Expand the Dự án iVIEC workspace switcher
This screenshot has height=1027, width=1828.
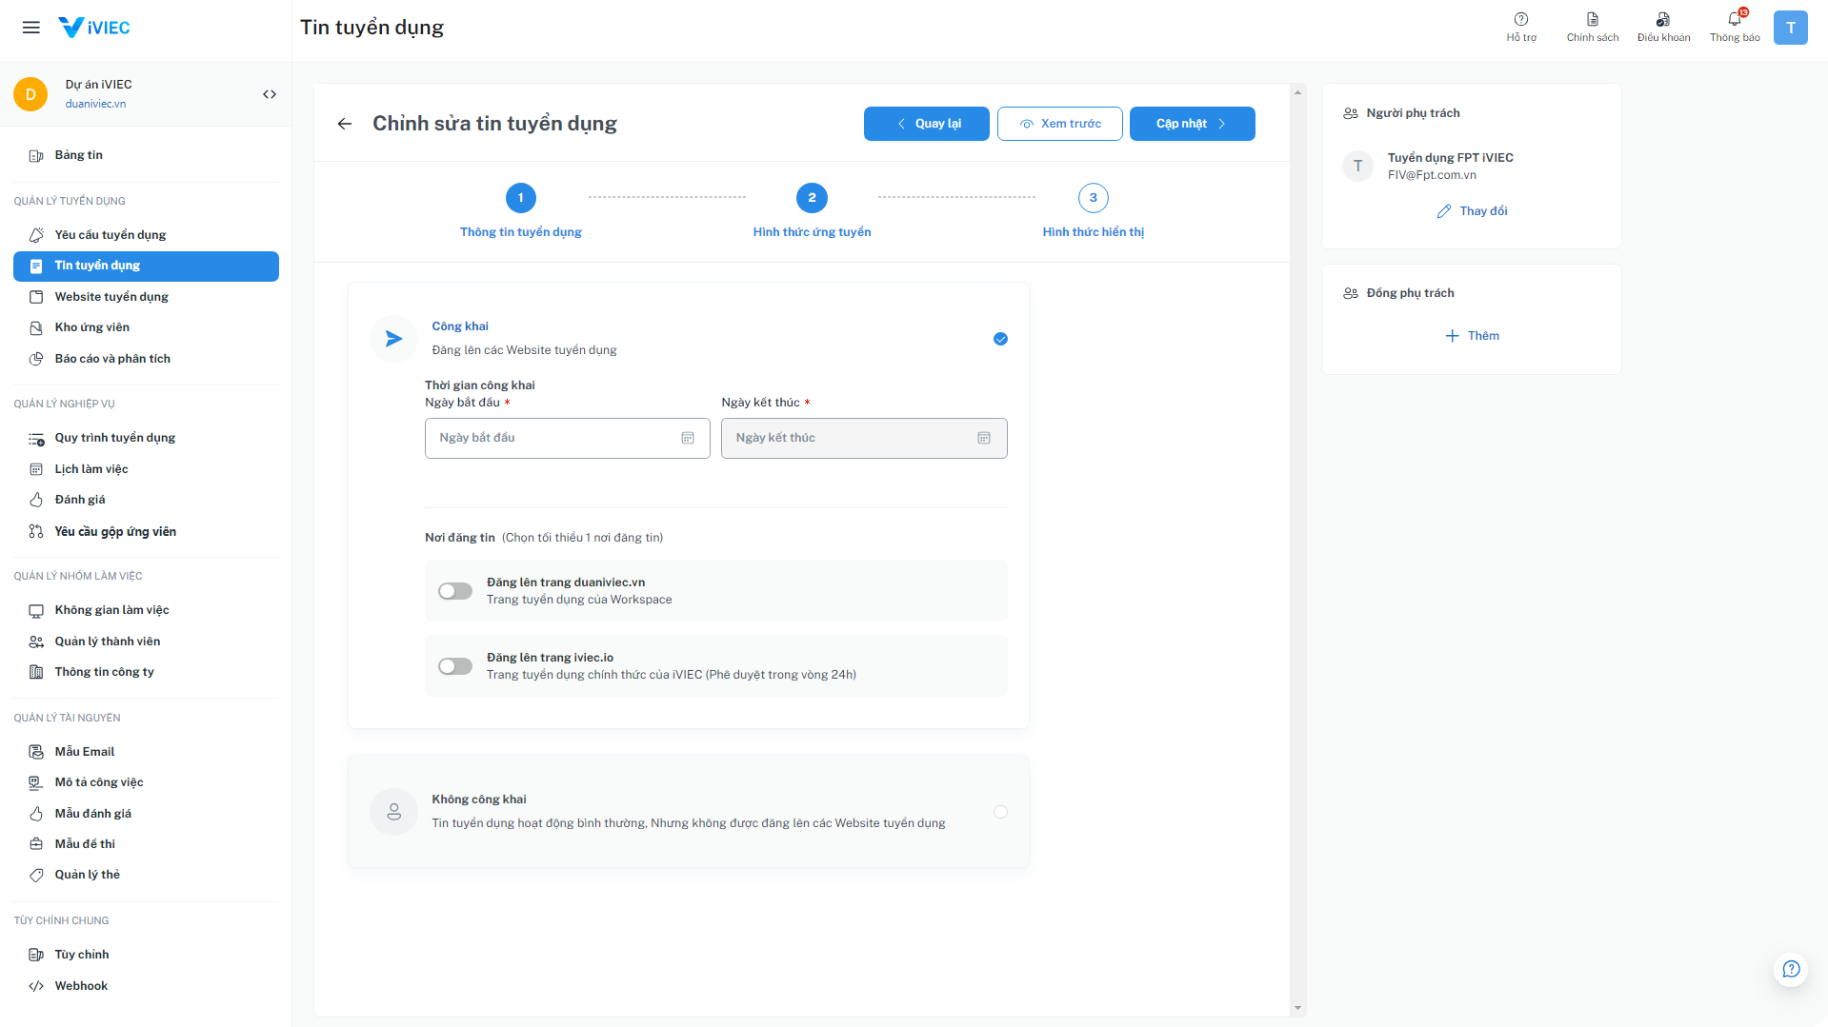(x=270, y=94)
